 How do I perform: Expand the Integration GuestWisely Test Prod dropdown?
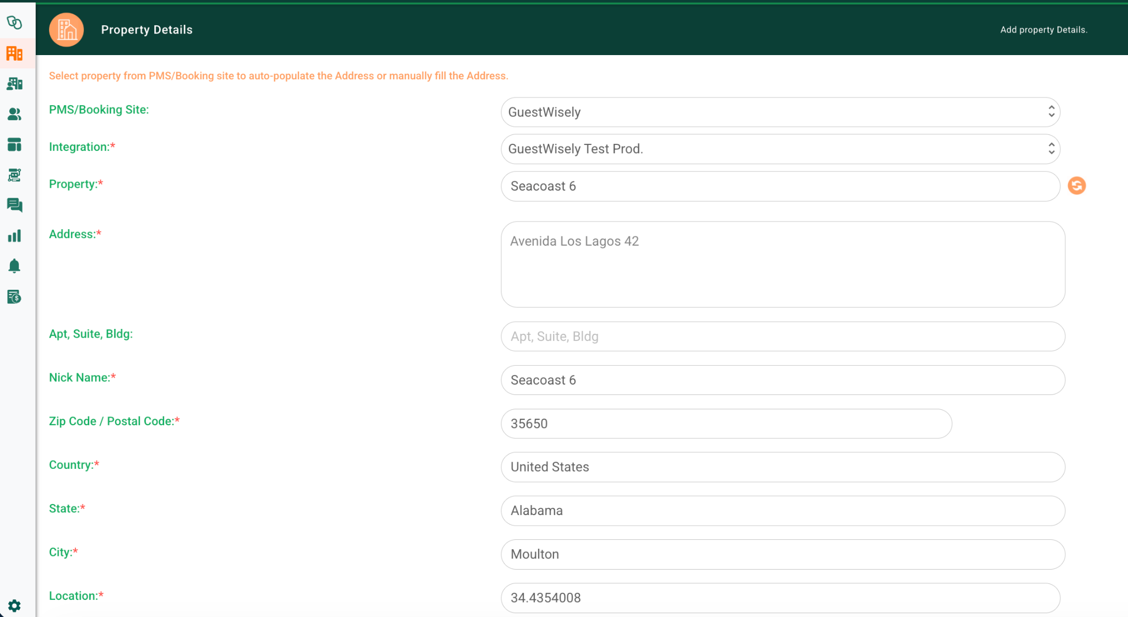coord(780,149)
